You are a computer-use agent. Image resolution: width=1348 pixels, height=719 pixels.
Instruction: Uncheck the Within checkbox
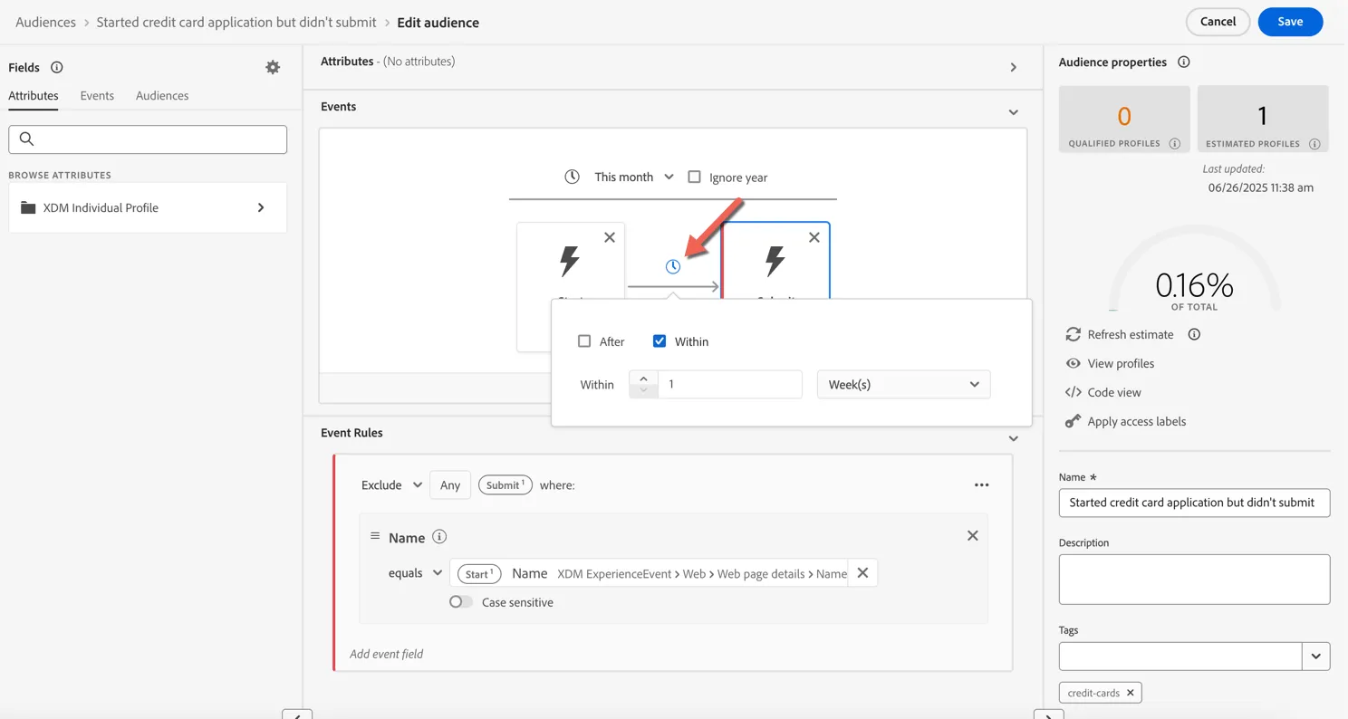(660, 341)
